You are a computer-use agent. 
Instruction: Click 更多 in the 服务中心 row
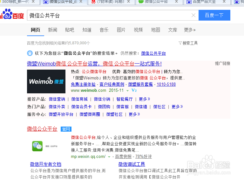point(134,114)
